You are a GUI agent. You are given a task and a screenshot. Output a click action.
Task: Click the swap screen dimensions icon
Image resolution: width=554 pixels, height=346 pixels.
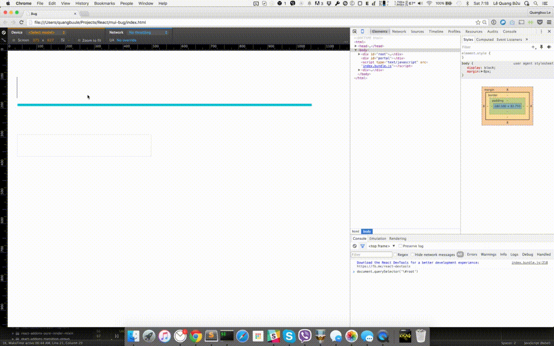(63, 40)
